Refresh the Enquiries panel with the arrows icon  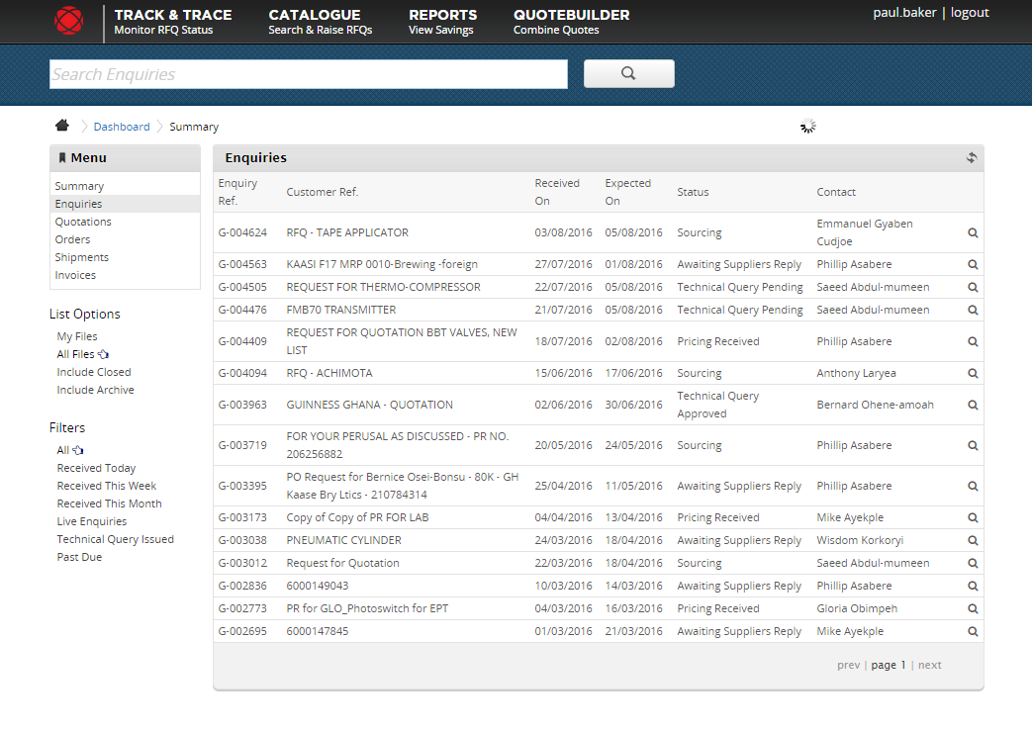pos(972,157)
